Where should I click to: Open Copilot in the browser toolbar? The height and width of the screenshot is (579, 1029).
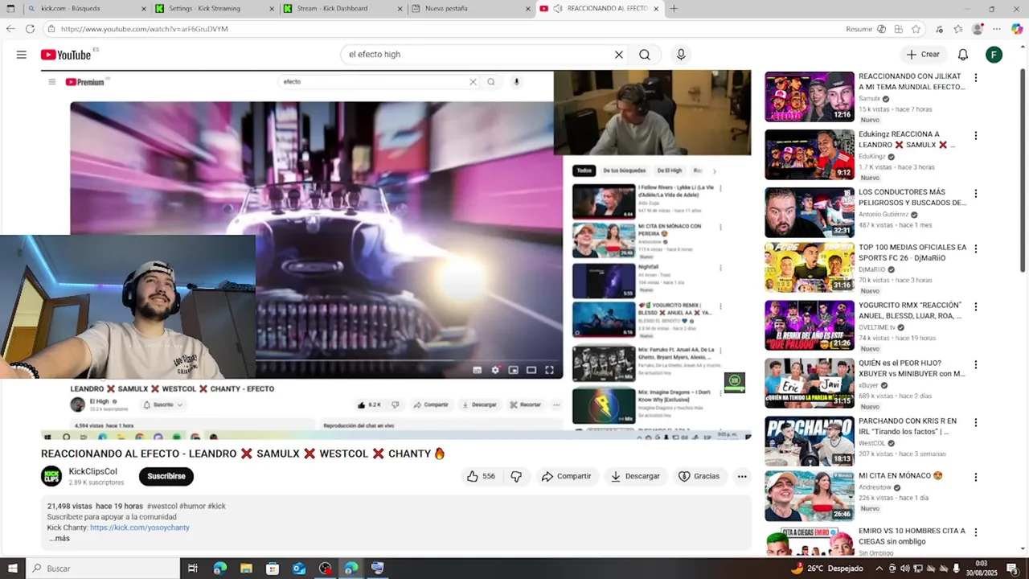(1017, 29)
